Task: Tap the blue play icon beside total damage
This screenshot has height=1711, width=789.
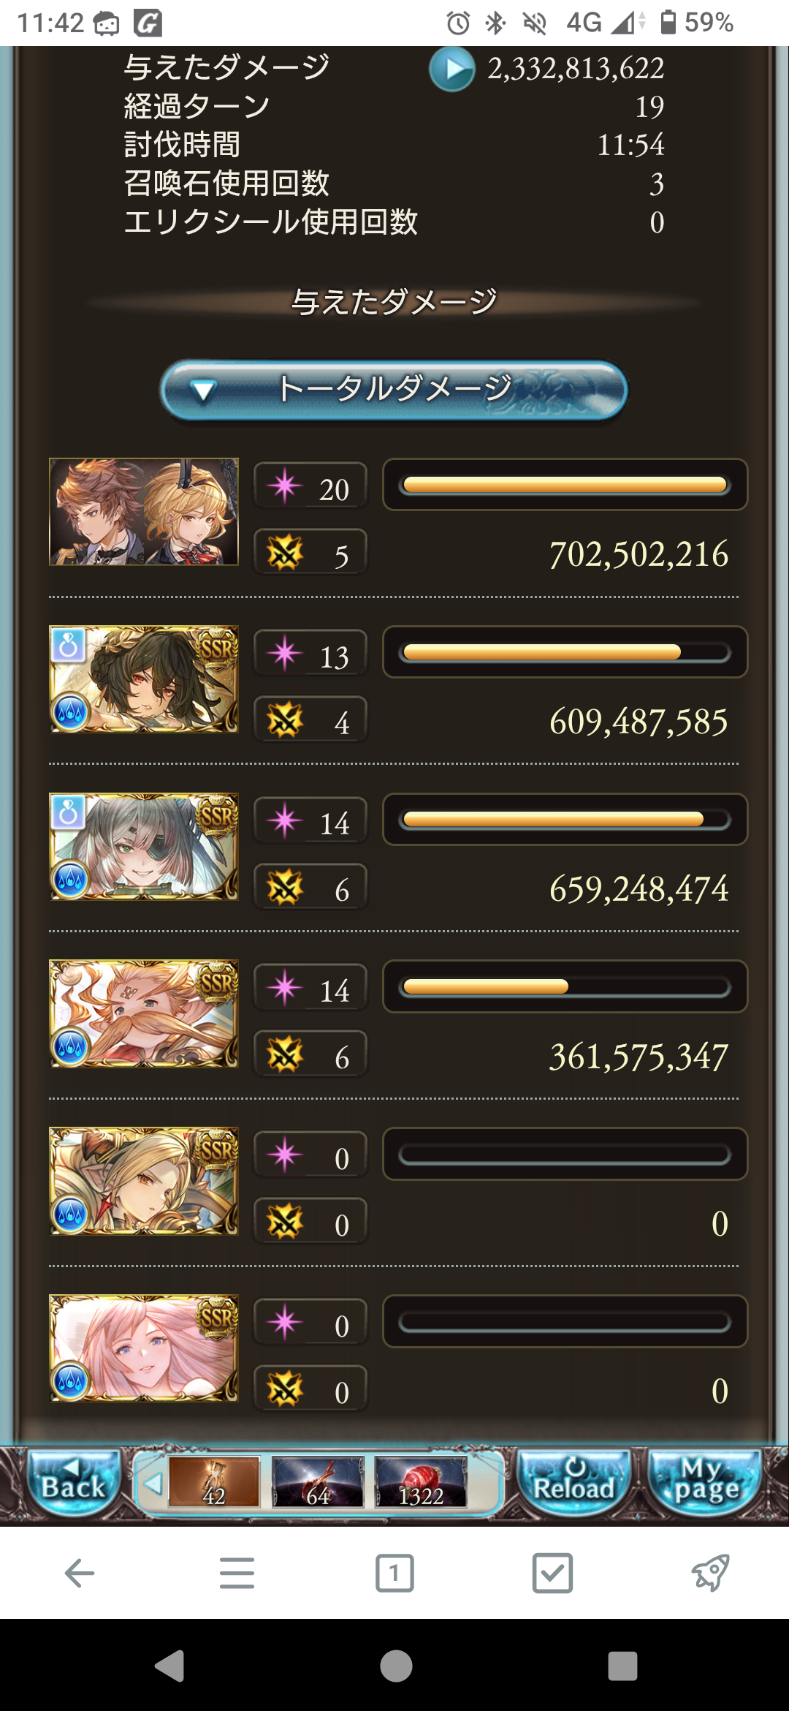Action: 452,69
